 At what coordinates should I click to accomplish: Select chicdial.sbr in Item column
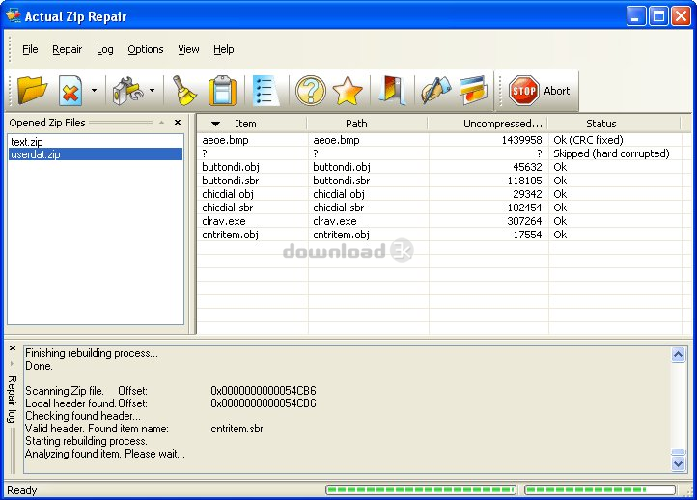(x=227, y=208)
